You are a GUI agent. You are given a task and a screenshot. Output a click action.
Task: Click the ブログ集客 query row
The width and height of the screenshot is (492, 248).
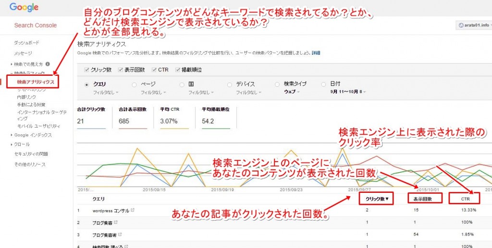[x=284, y=222]
